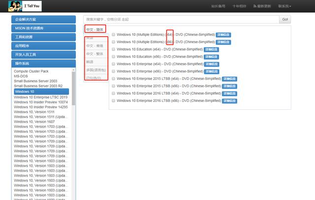The image size is (315, 200).
Task: Check Enterprise 2015 LTSB (x86) checkbox
Action: click(x=113, y=86)
